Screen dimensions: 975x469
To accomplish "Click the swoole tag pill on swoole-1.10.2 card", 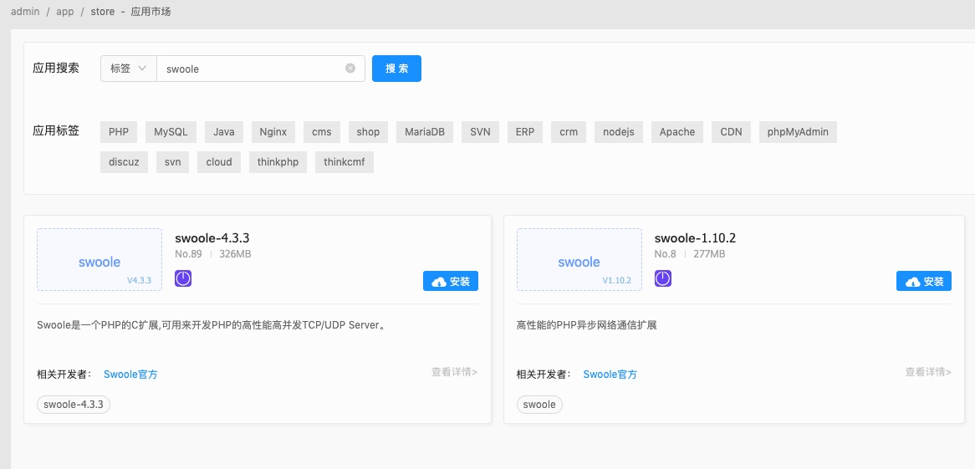I will 539,405.
